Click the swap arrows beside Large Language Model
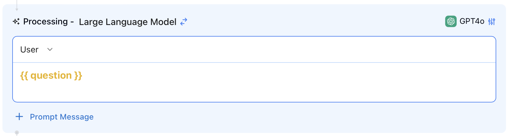Image resolution: width=510 pixels, height=136 pixels. coord(183,22)
